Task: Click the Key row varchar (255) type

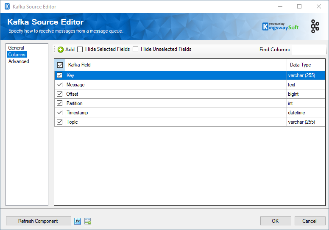Action: coord(306,75)
